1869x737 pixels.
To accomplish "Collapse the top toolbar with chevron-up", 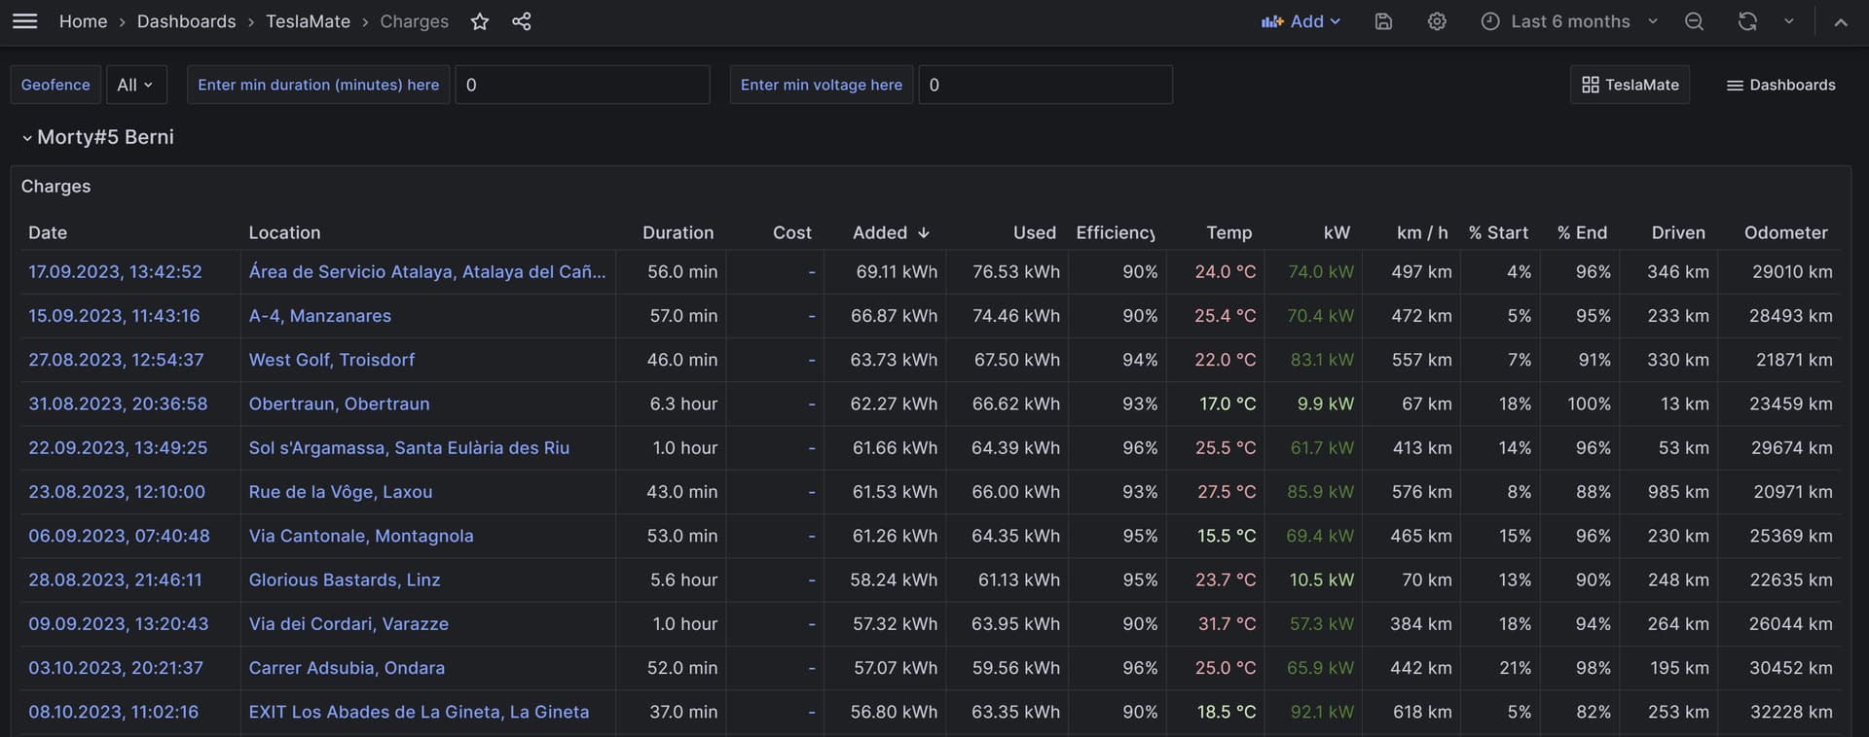I will tap(1841, 21).
